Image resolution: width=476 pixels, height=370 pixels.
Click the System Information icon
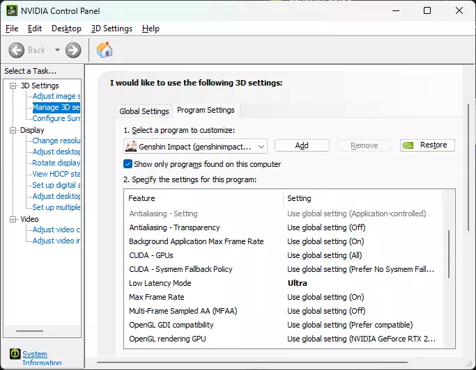[x=13, y=355]
